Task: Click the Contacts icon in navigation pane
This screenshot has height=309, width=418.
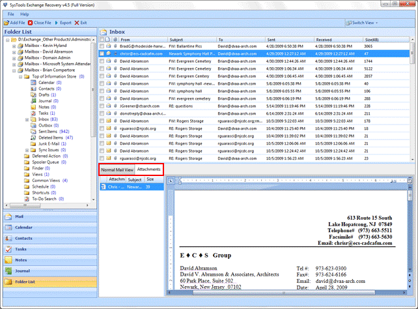Action: (8, 239)
